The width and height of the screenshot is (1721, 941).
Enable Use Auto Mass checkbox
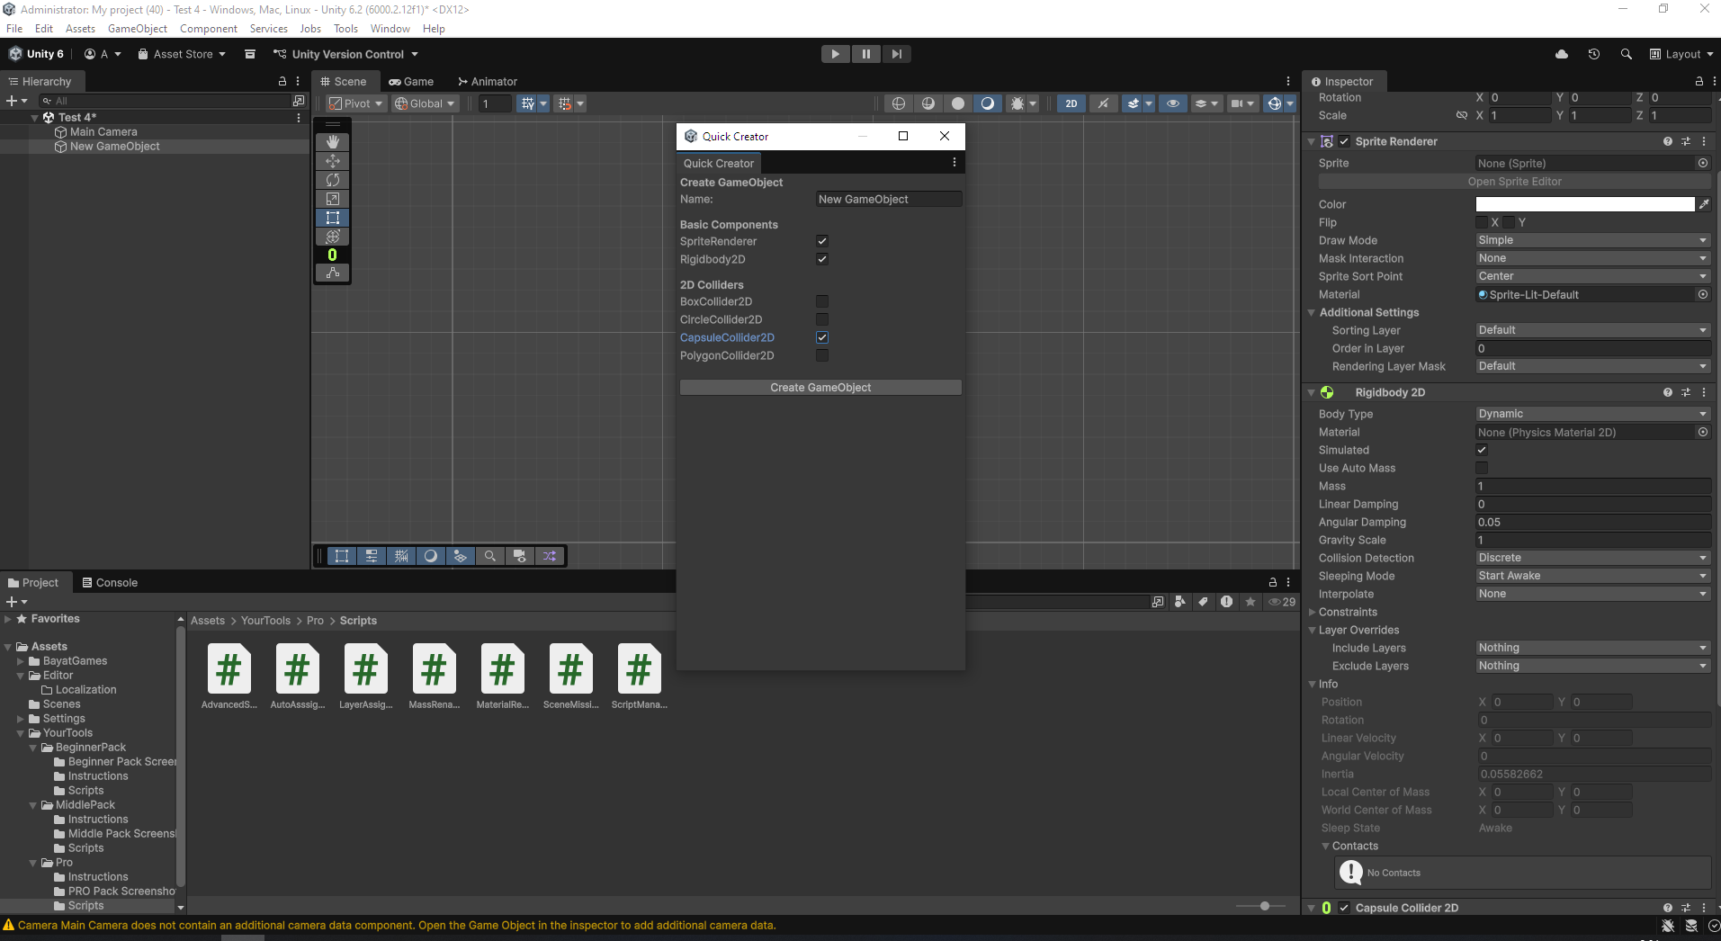coord(1482,468)
